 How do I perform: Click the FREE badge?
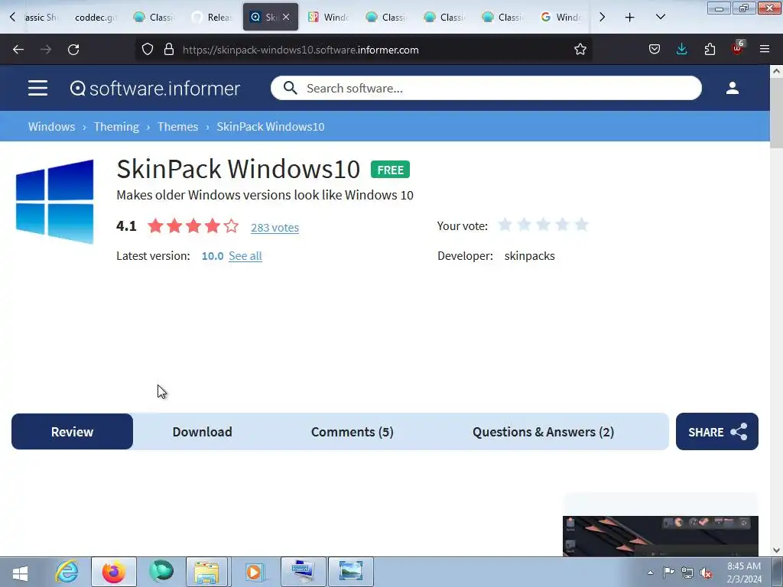[390, 170]
